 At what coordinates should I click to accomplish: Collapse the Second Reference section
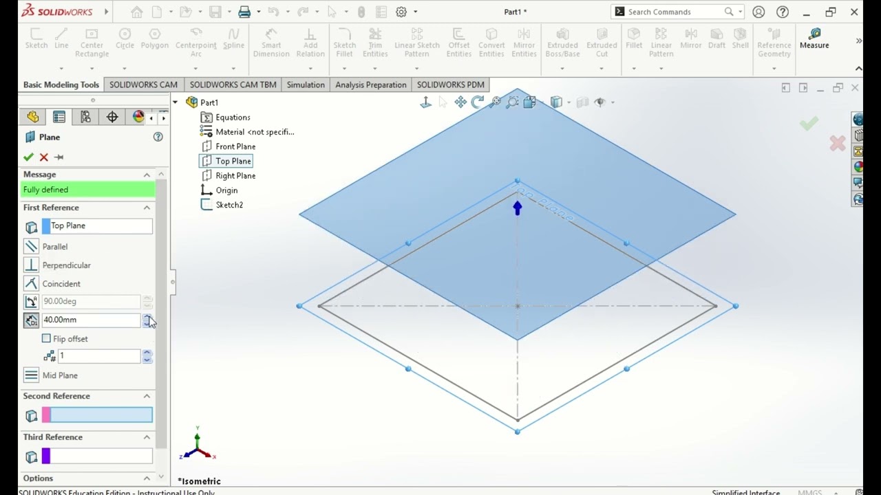(x=147, y=396)
